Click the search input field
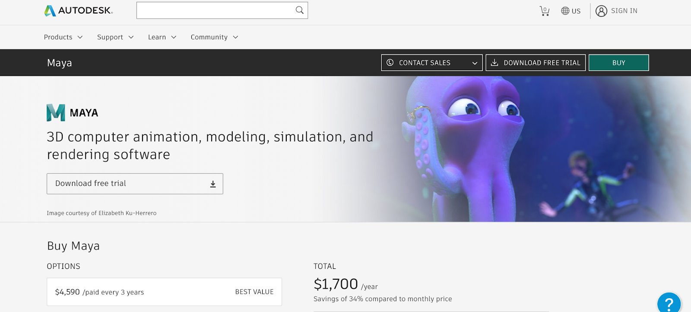This screenshot has width=691, height=312. pos(222,10)
